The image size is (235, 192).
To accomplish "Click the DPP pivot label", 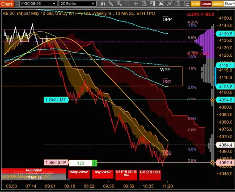I will tap(167, 19).
